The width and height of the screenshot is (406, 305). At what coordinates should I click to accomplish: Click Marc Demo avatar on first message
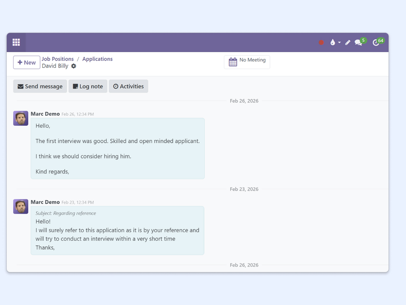pyautogui.click(x=21, y=118)
